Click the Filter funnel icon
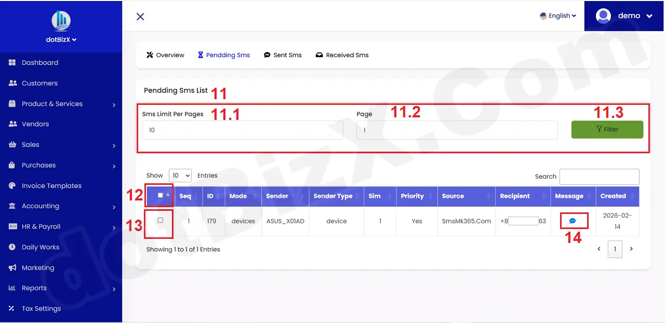 [x=601, y=129]
